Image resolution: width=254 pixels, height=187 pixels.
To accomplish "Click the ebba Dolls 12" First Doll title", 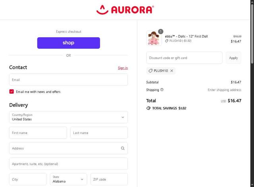I will point(186,36).
